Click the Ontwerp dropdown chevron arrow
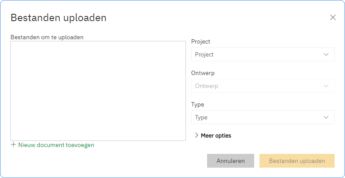 coord(326,86)
